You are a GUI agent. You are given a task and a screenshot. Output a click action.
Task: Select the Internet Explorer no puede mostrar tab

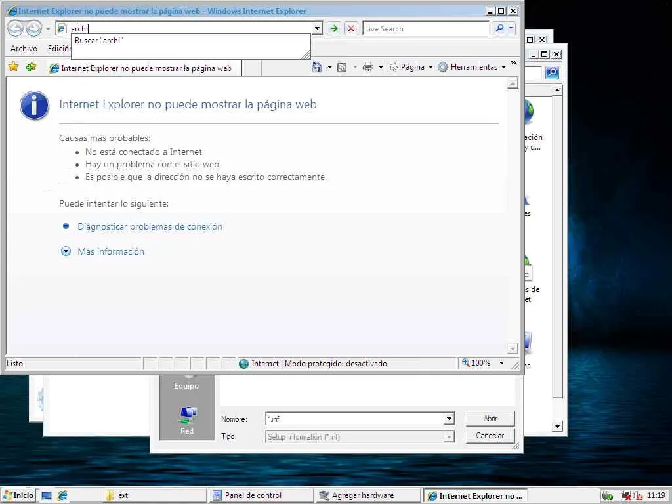click(144, 68)
